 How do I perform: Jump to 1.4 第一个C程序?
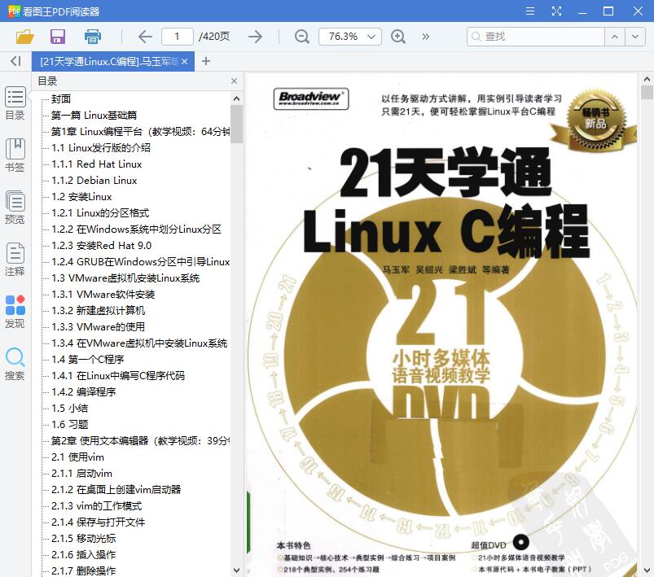[88, 359]
